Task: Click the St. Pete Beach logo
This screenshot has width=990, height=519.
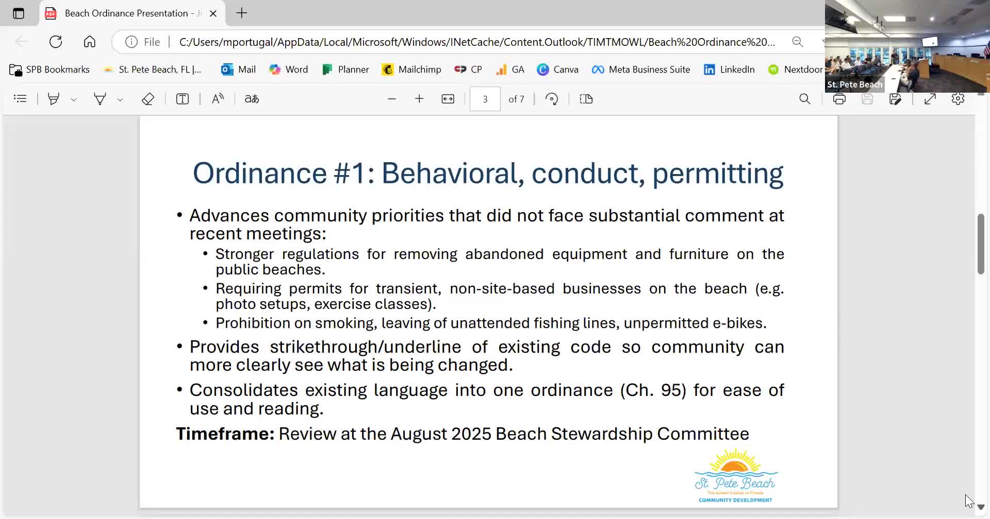Action: tap(736, 476)
